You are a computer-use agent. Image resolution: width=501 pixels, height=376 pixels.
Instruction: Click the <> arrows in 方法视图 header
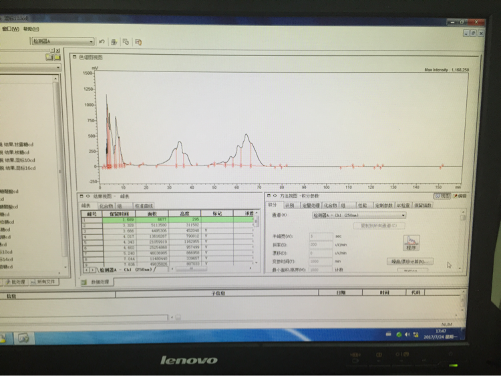click(275, 196)
